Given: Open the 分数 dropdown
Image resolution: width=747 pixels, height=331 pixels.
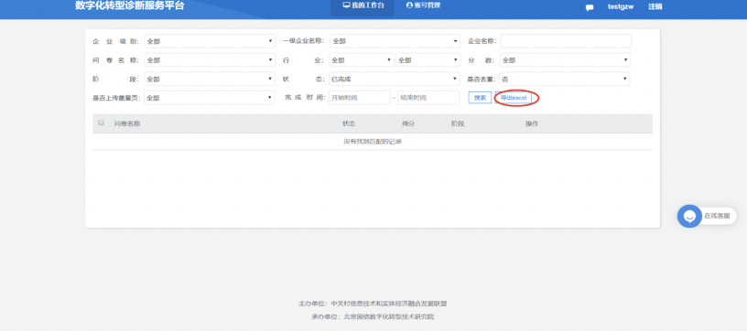Looking at the screenshot, I should click(x=565, y=60).
